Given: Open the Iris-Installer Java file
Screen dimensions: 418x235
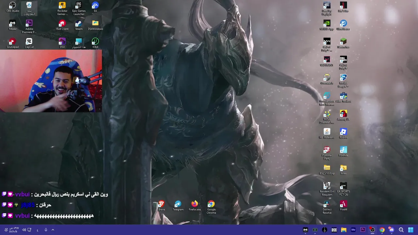Looking at the screenshot, I should point(327,133).
